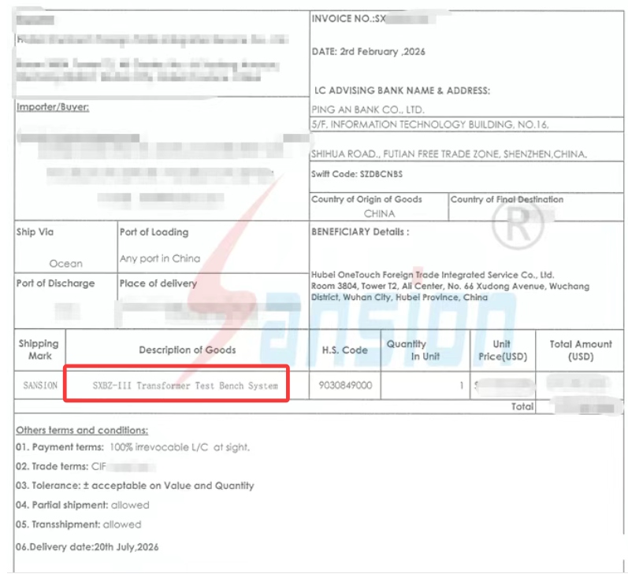Click the H.S. Code value 9030849000
The width and height of the screenshot is (628, 585).
click(346, 386)
